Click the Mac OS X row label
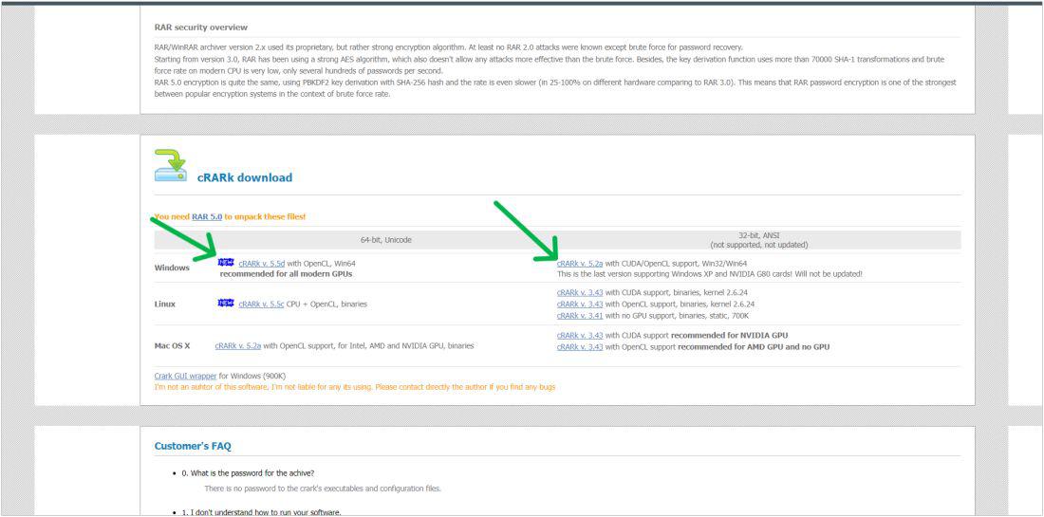The image size is (1044, 517). coord(172,346)
